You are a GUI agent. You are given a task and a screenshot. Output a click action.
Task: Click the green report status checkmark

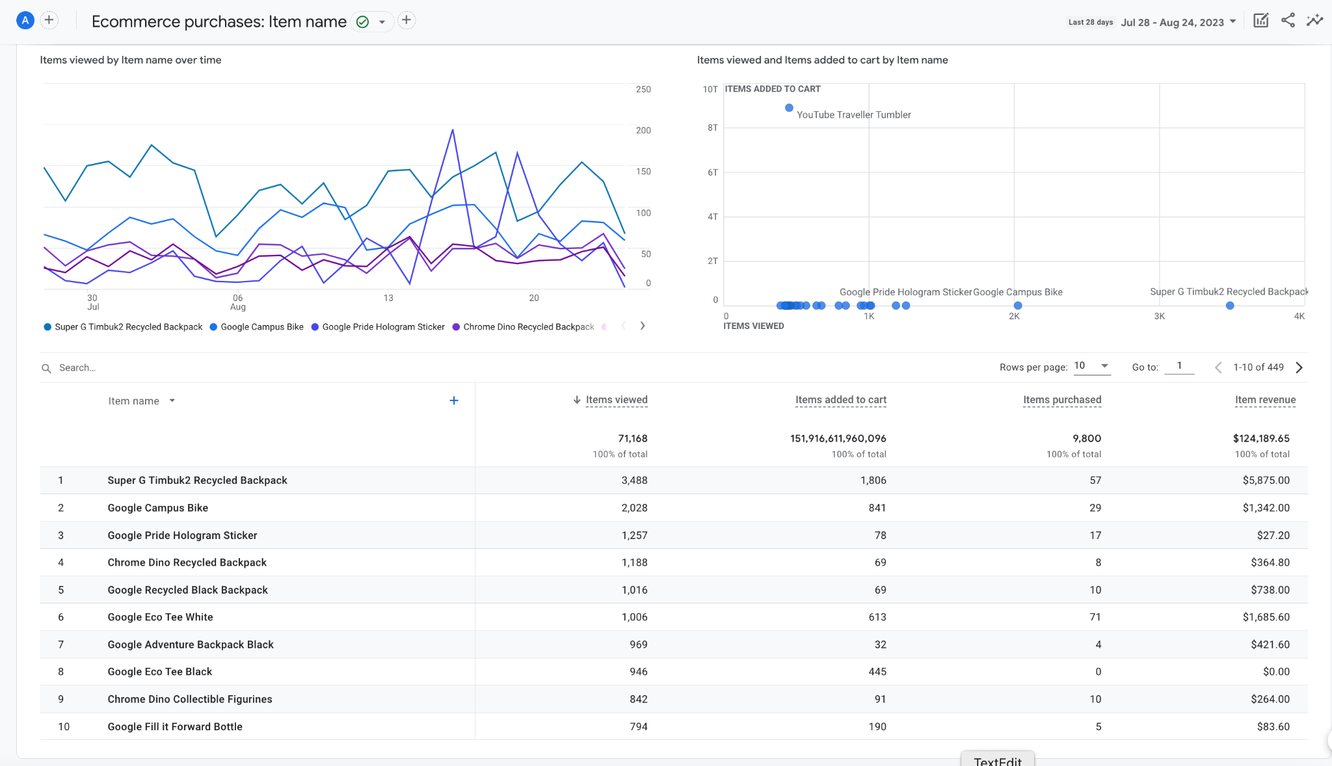[363, 22]
